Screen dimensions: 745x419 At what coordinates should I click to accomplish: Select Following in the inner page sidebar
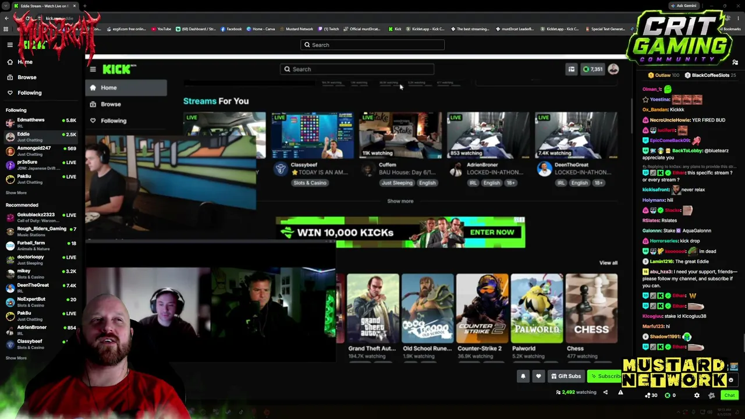tap(126, 121)
